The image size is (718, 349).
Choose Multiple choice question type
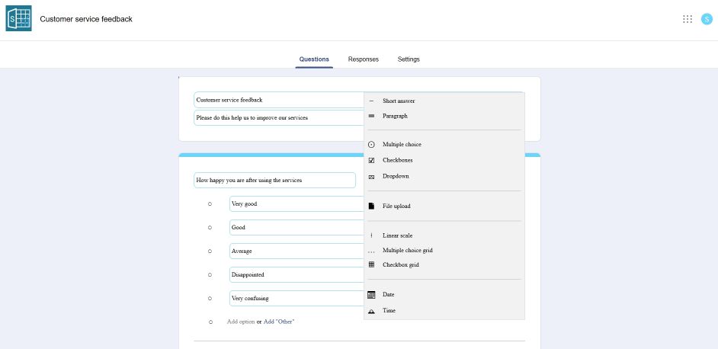[402, 144]
